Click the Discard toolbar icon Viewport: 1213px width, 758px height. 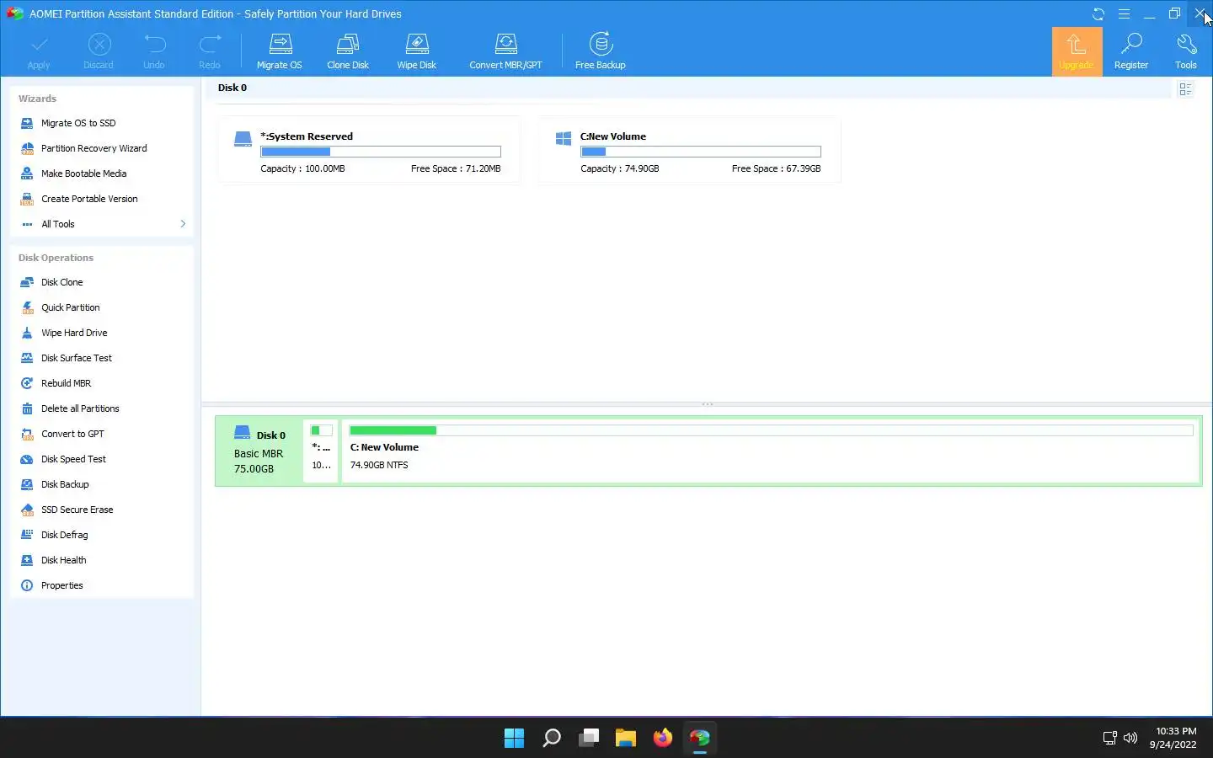[x=99, y=44]
